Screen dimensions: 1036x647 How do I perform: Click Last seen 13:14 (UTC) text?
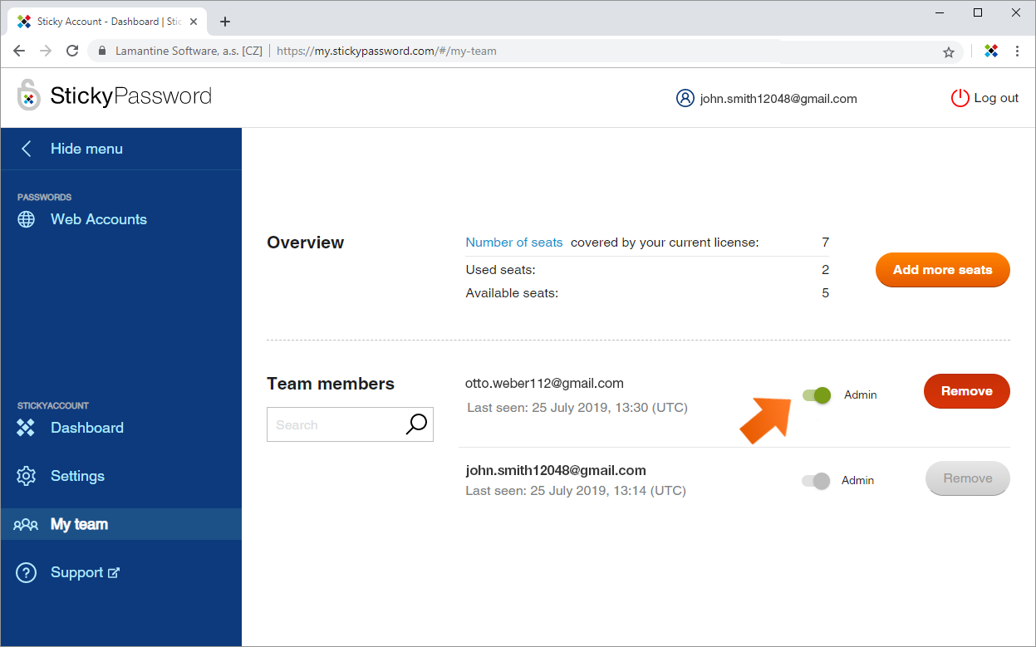(x=576, y=491)
